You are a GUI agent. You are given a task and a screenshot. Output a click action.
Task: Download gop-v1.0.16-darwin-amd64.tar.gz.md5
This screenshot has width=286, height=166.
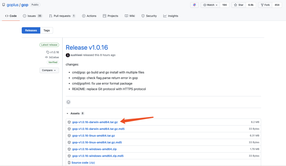tap(99, 129)
